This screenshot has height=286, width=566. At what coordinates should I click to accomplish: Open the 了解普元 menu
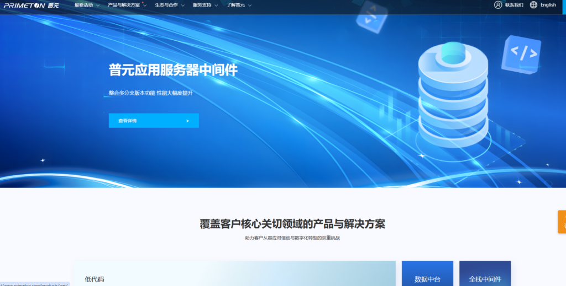235,5
